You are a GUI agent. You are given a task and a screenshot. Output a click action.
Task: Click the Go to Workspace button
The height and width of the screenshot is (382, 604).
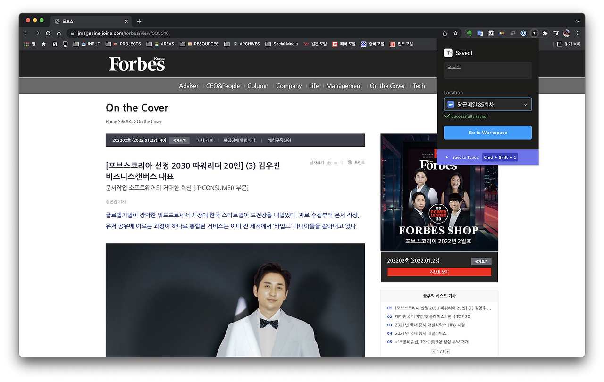(x=488, y=133)
